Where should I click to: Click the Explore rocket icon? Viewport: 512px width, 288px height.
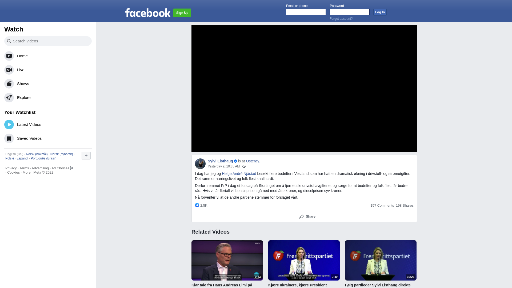(9, 98)
